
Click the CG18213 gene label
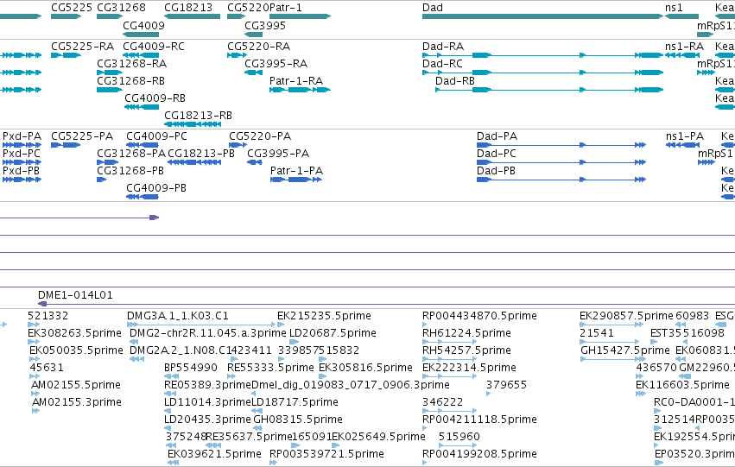188,8
